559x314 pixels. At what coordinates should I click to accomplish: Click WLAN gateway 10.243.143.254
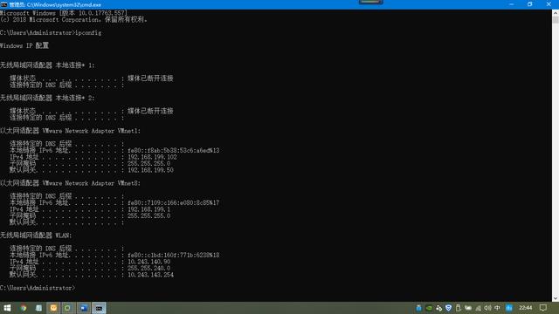point(150,275)
